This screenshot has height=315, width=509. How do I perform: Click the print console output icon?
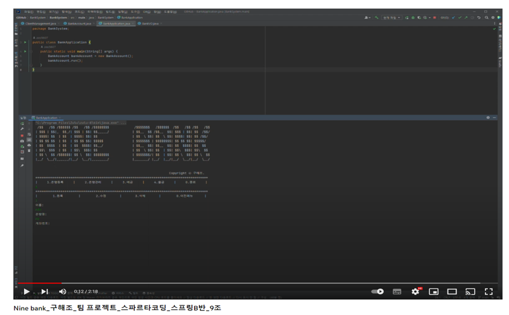pyautogui.click(x=29, y=145)
